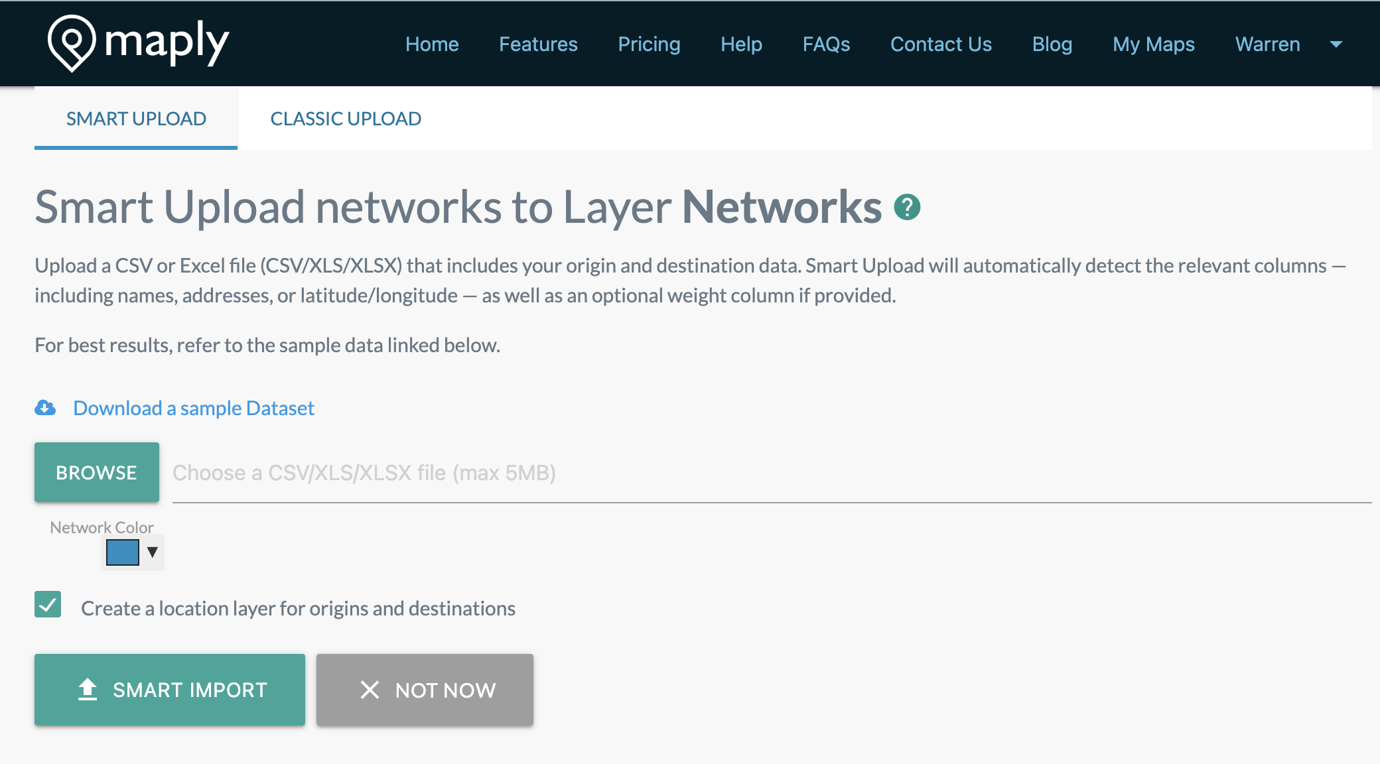Expand the Warren account dropdown arrow
This screenshot has width=1380, height=764.
1336,44
